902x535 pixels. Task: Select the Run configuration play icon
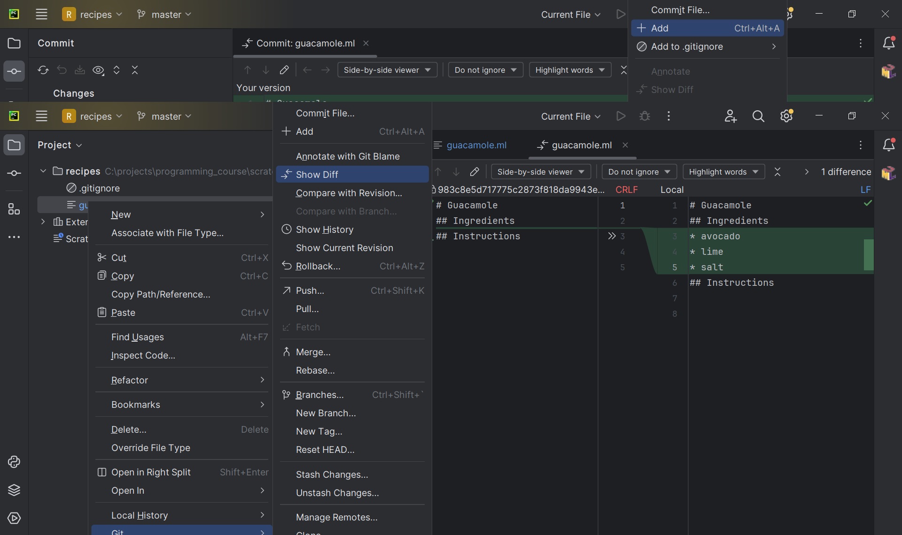(x=619, y=116)
